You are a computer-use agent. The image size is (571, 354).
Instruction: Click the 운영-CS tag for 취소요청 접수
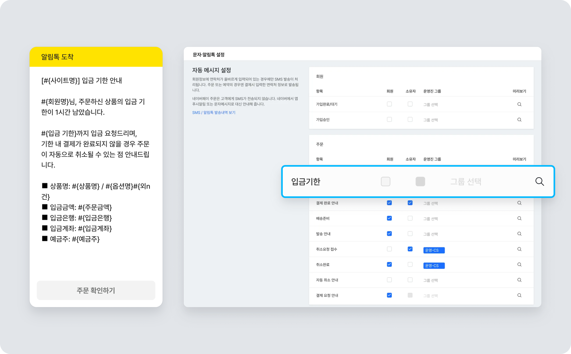coord(434,250)
